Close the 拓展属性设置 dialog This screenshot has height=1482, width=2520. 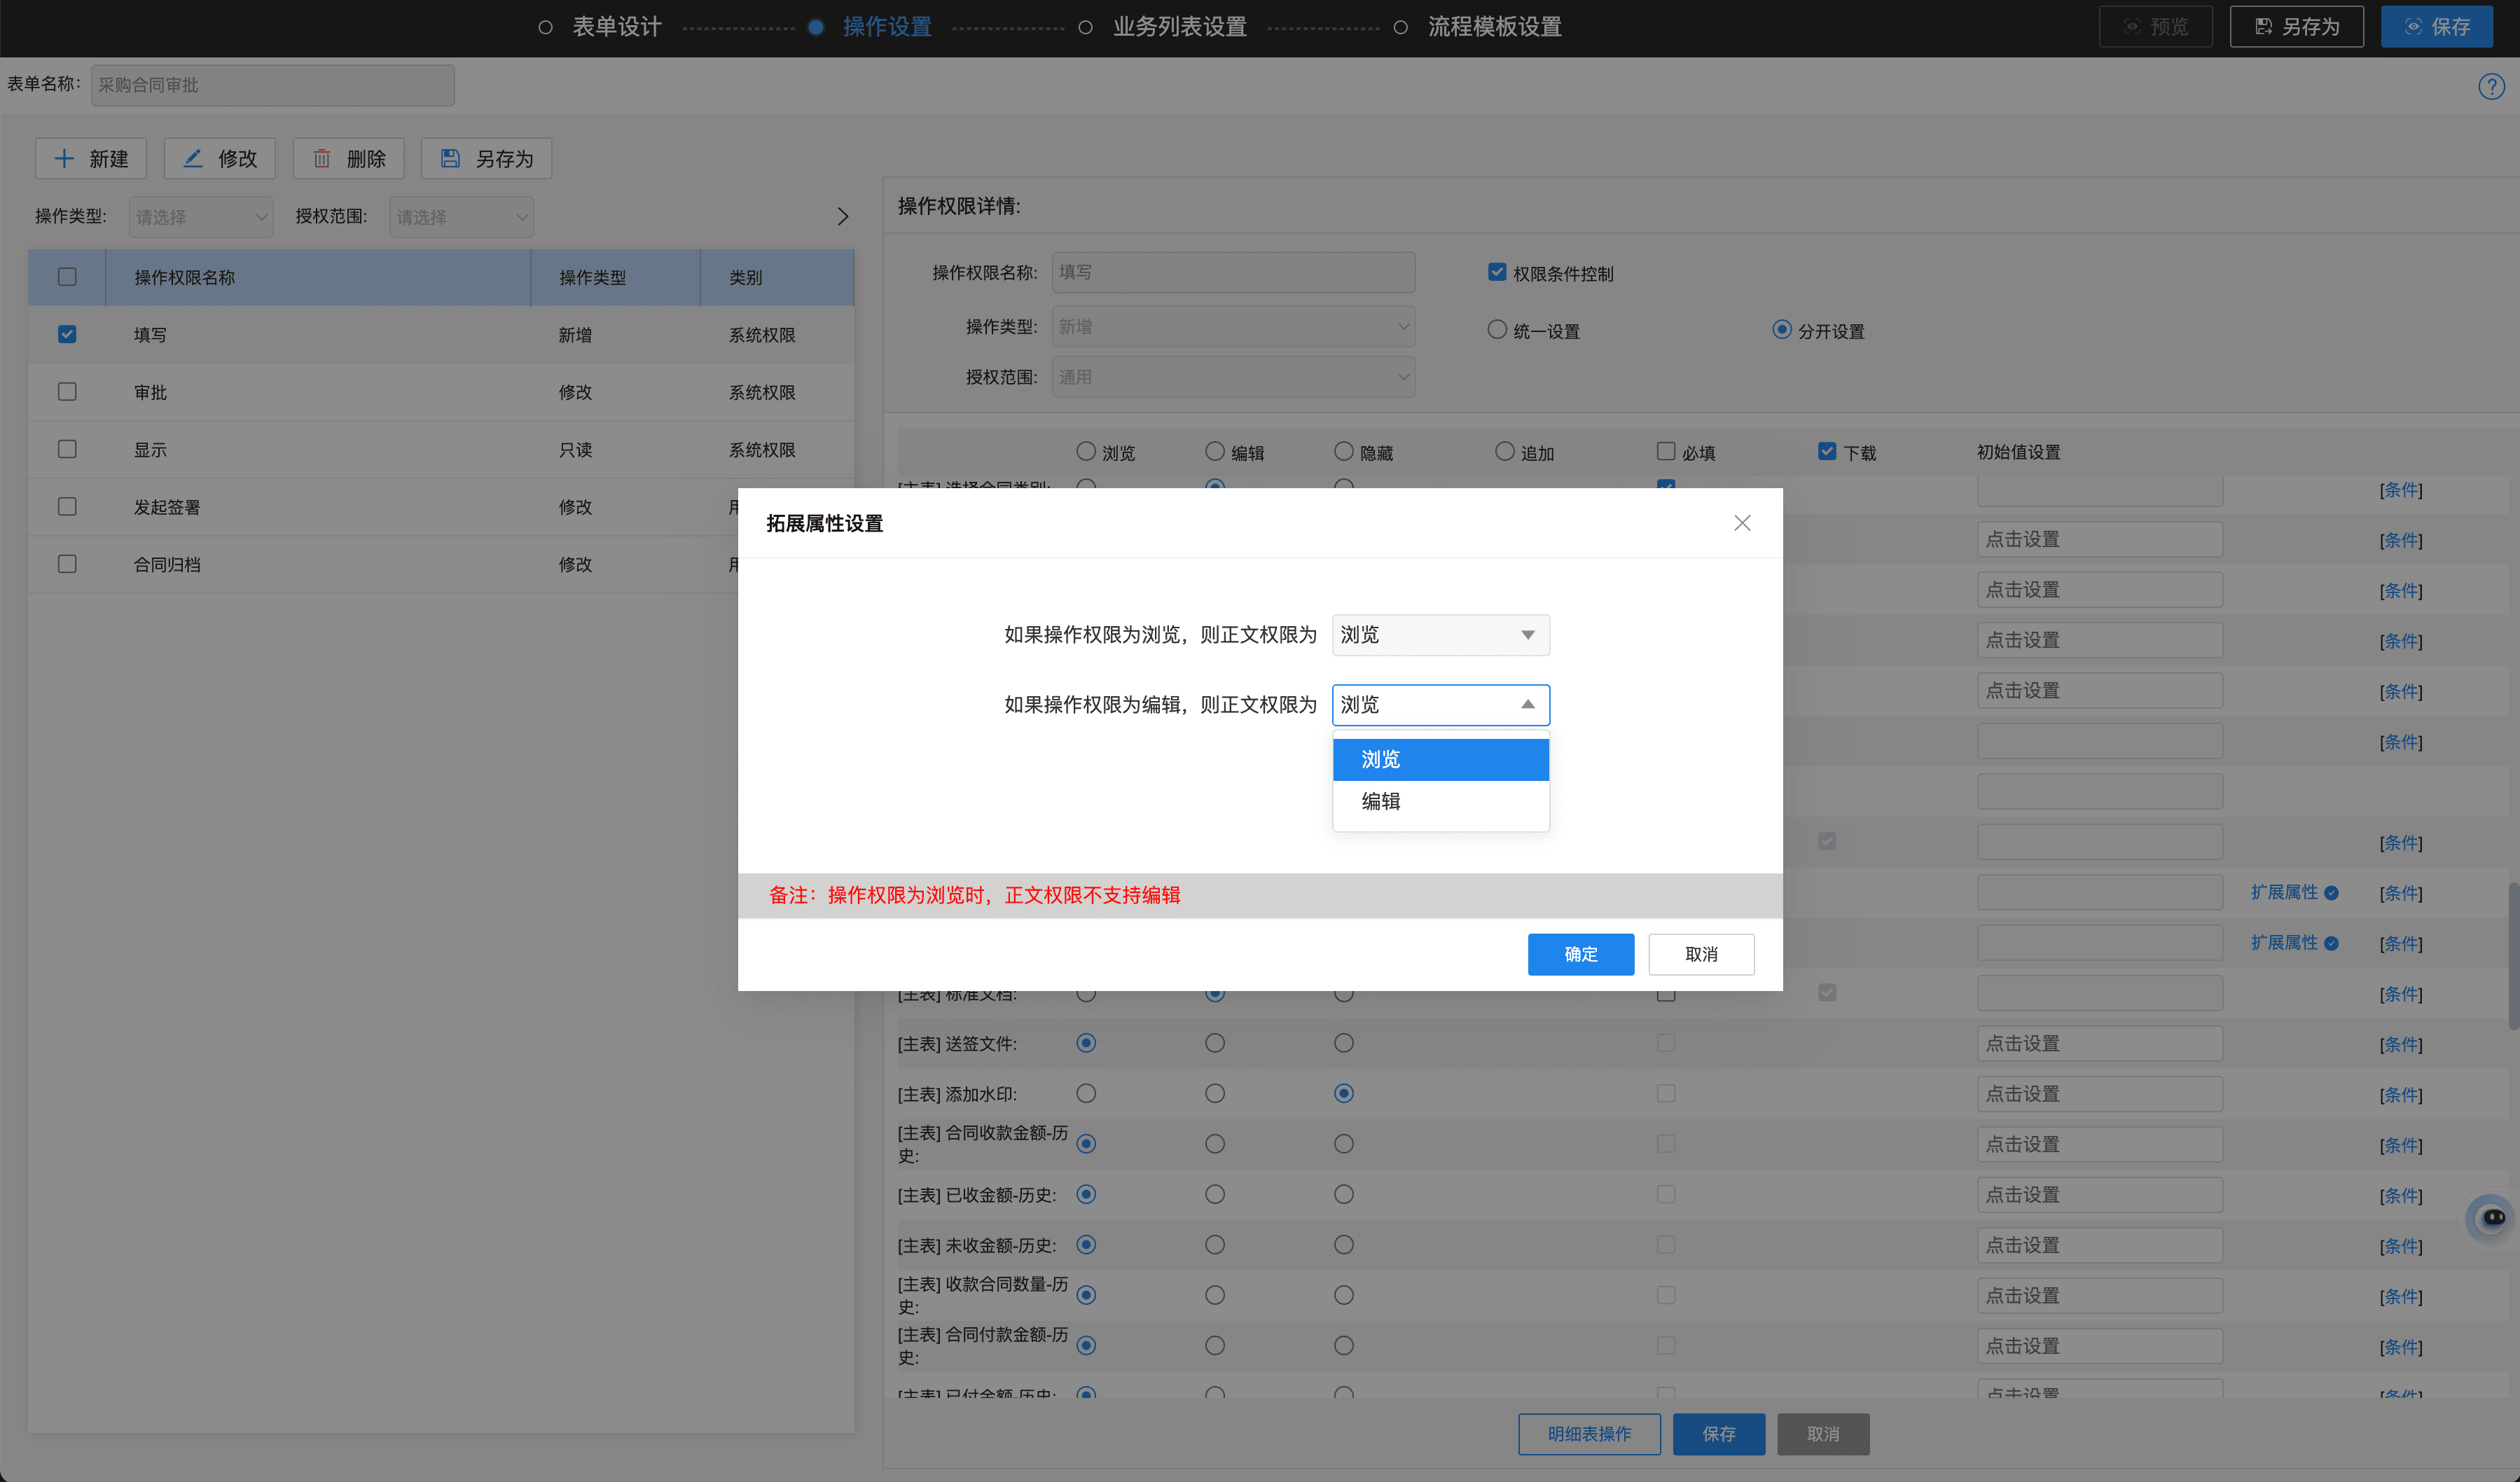tap(1742, 523)
